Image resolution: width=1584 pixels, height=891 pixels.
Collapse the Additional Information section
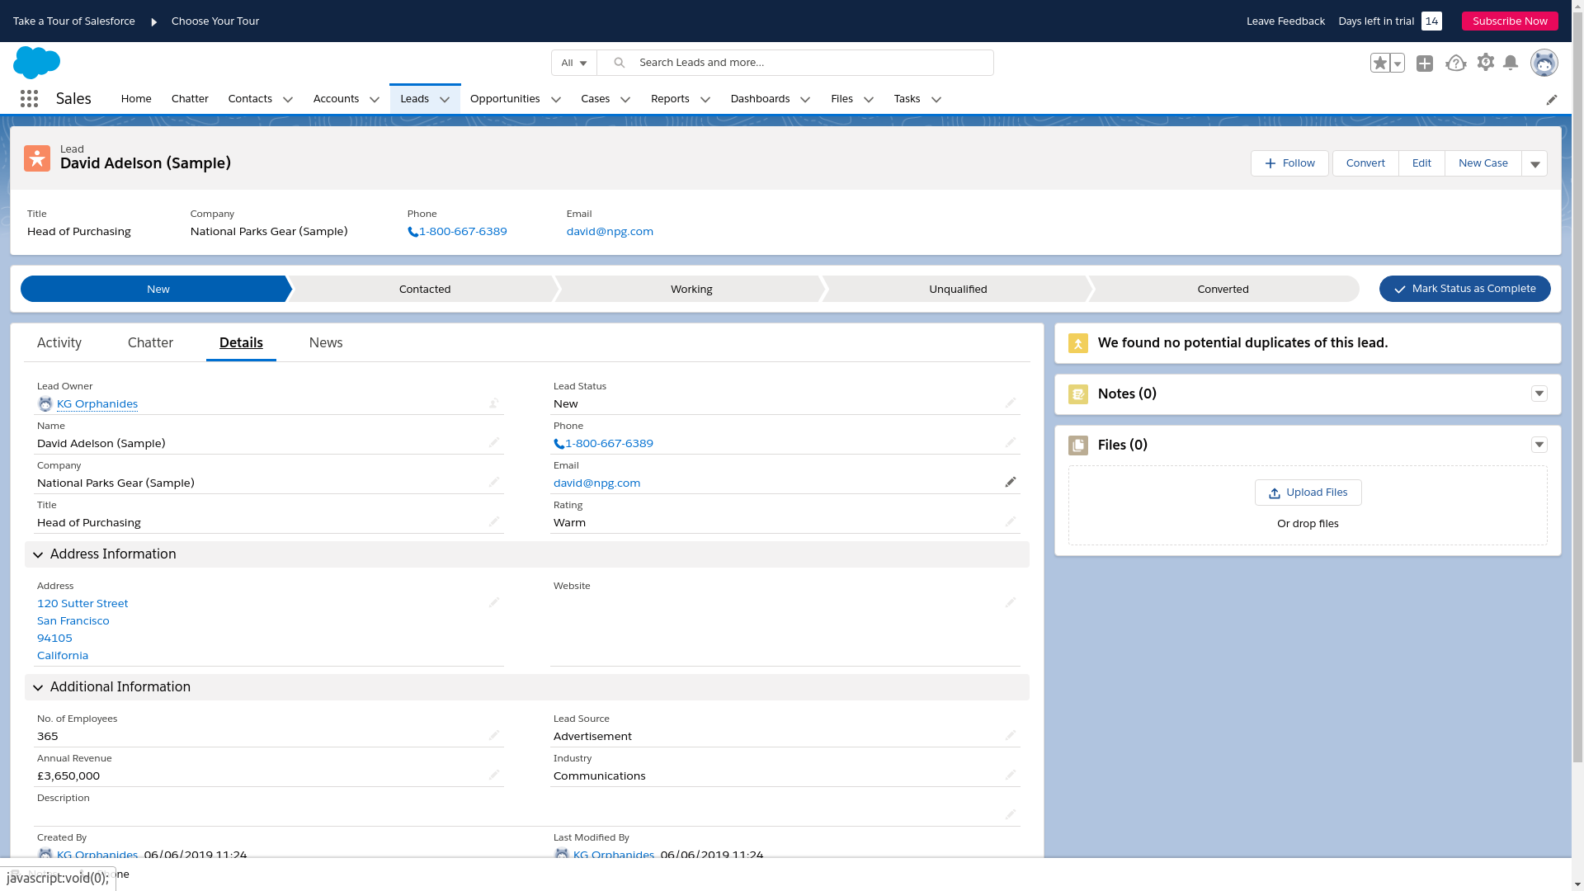(x=38, y=688)
